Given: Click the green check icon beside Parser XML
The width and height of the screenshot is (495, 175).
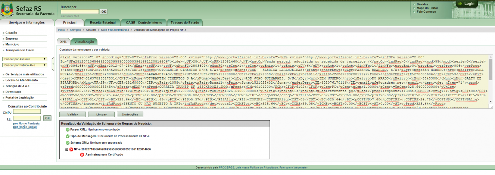Looking at the screenshot, I should [x=68, y=129].
